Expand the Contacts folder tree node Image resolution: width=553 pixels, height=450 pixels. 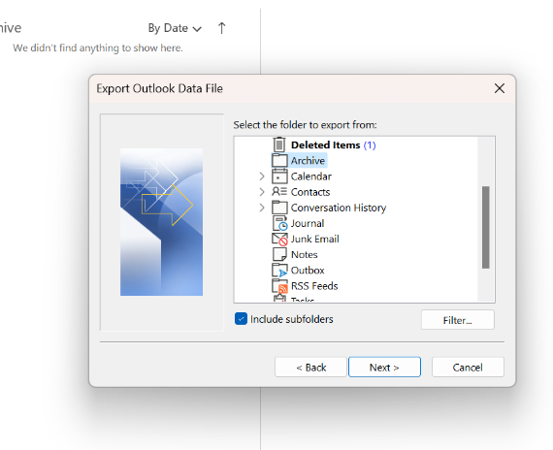(x=262, y=192)
